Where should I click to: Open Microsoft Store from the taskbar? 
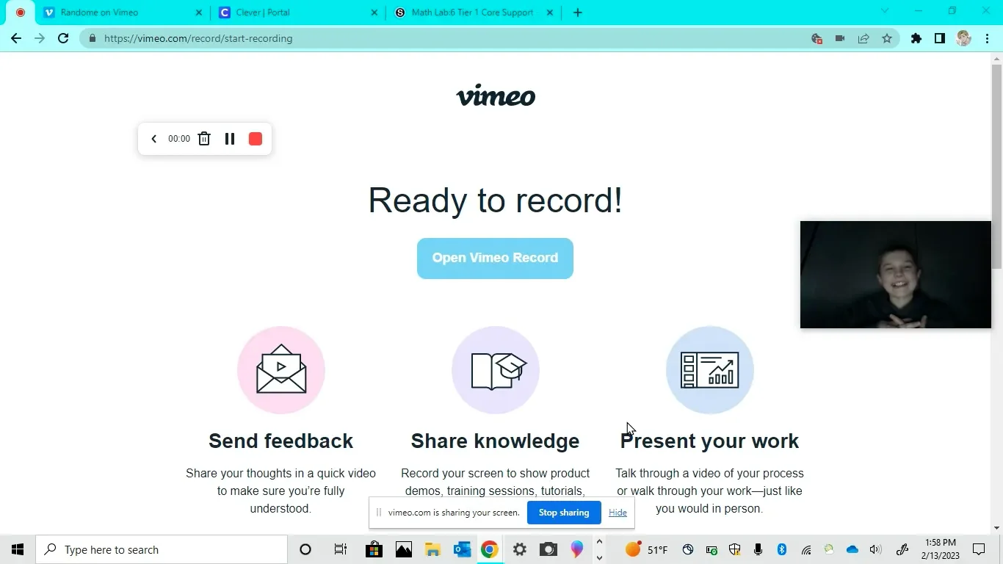pyautogui.click(x=374, y=549)
